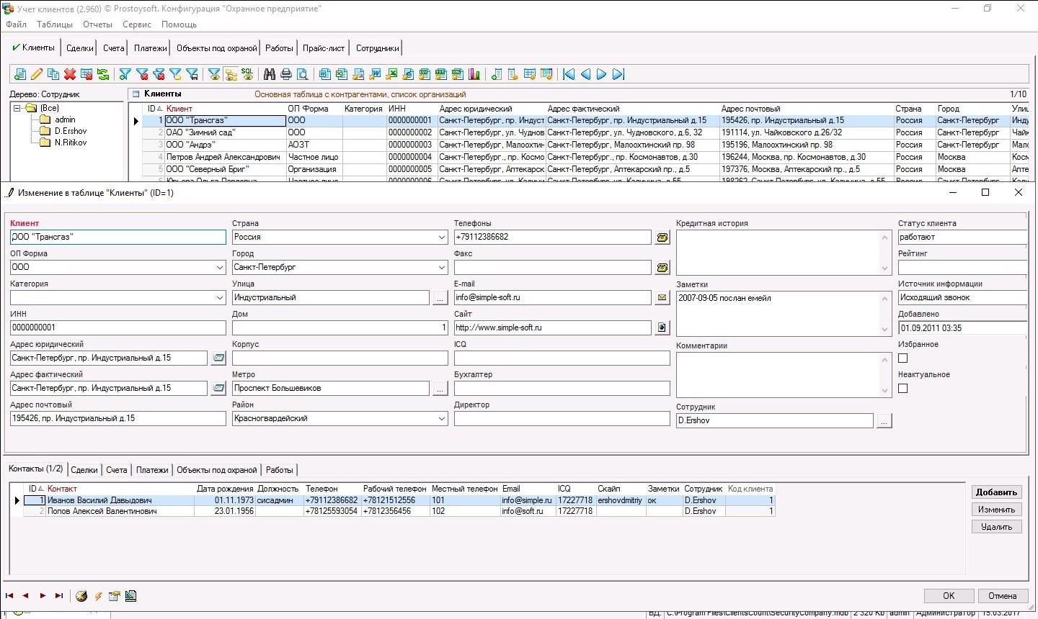Click the bar chart diagram icon
Screen dimensions: 1038x619
(474, 74)
